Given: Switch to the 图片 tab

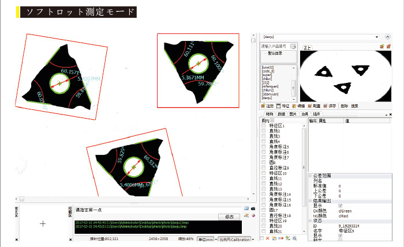Looking at the screenshot, I should [x=293, y=115].
